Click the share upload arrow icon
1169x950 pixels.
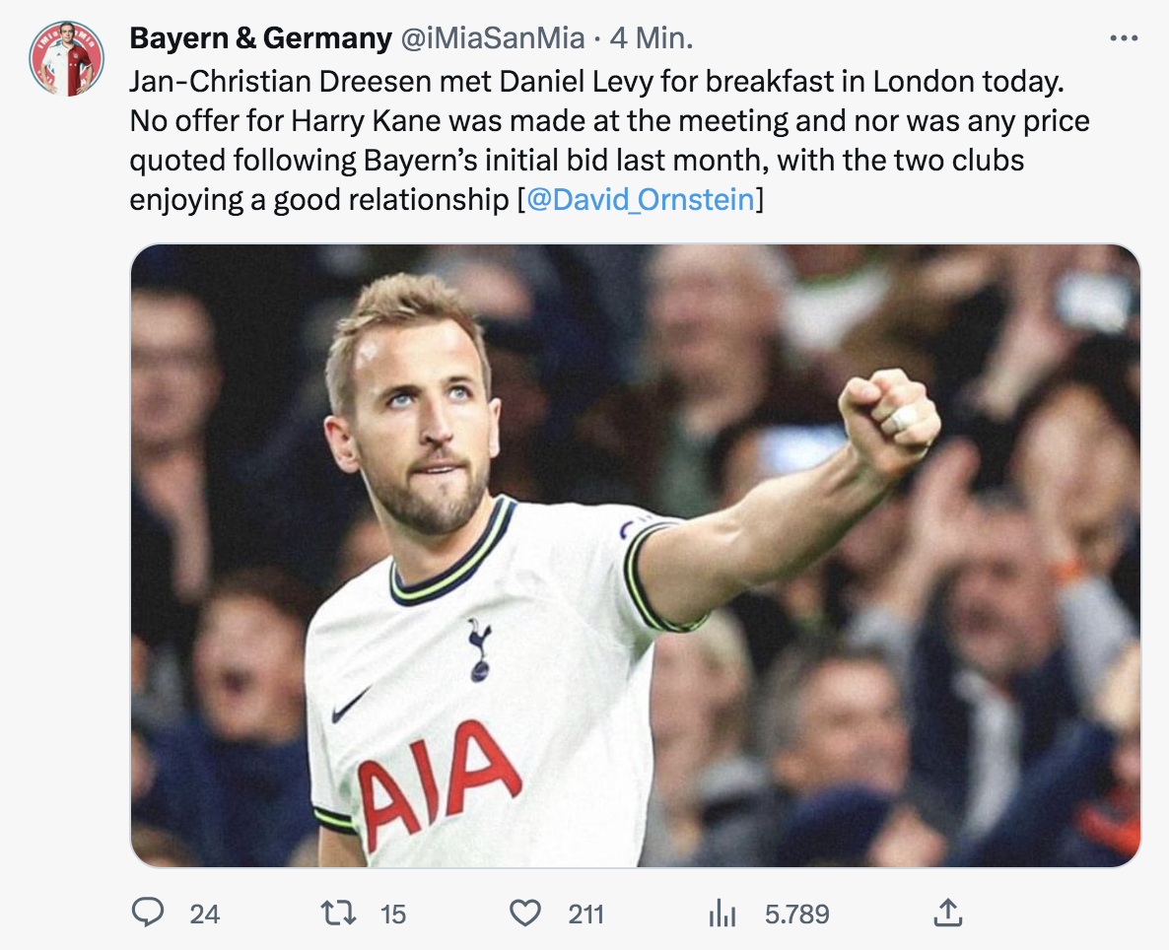(947, 914)
